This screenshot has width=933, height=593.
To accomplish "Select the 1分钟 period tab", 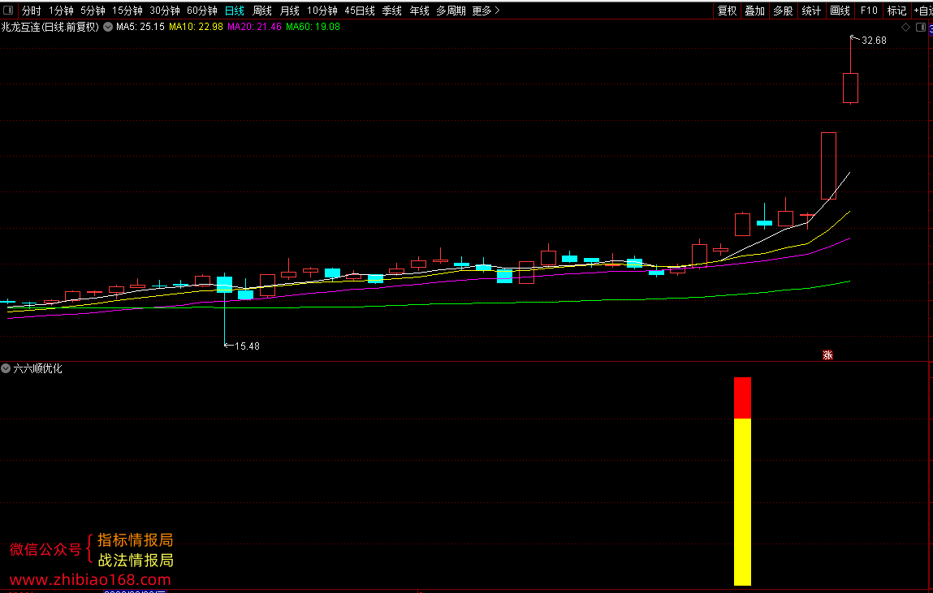I will click(x=61, y=11).
